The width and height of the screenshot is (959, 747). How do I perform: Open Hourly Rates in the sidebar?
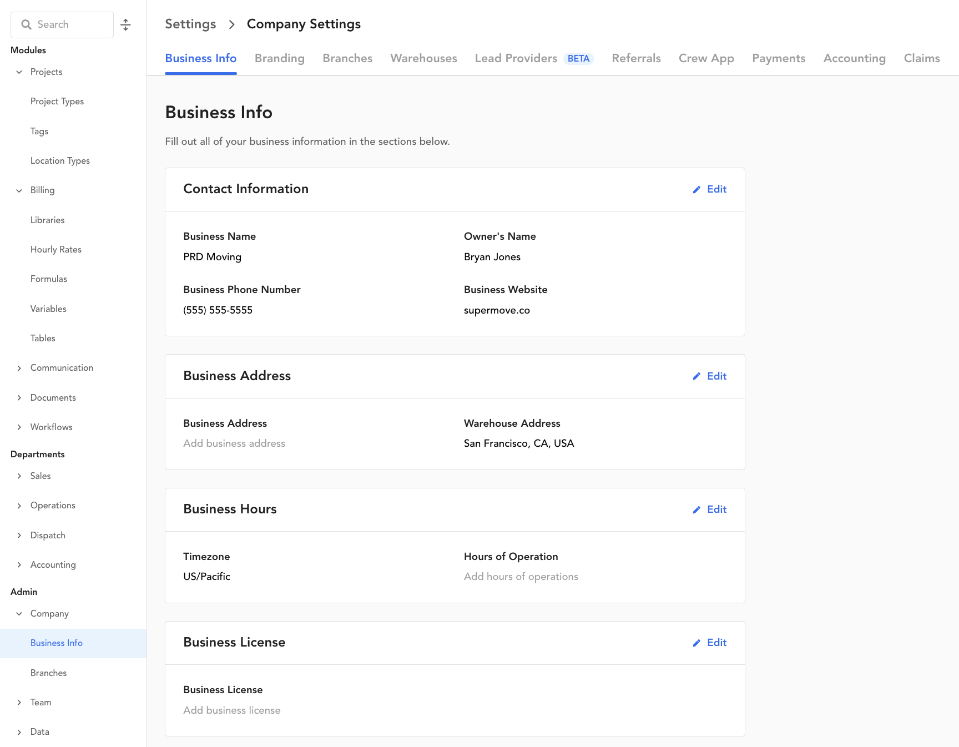point(56,250)
